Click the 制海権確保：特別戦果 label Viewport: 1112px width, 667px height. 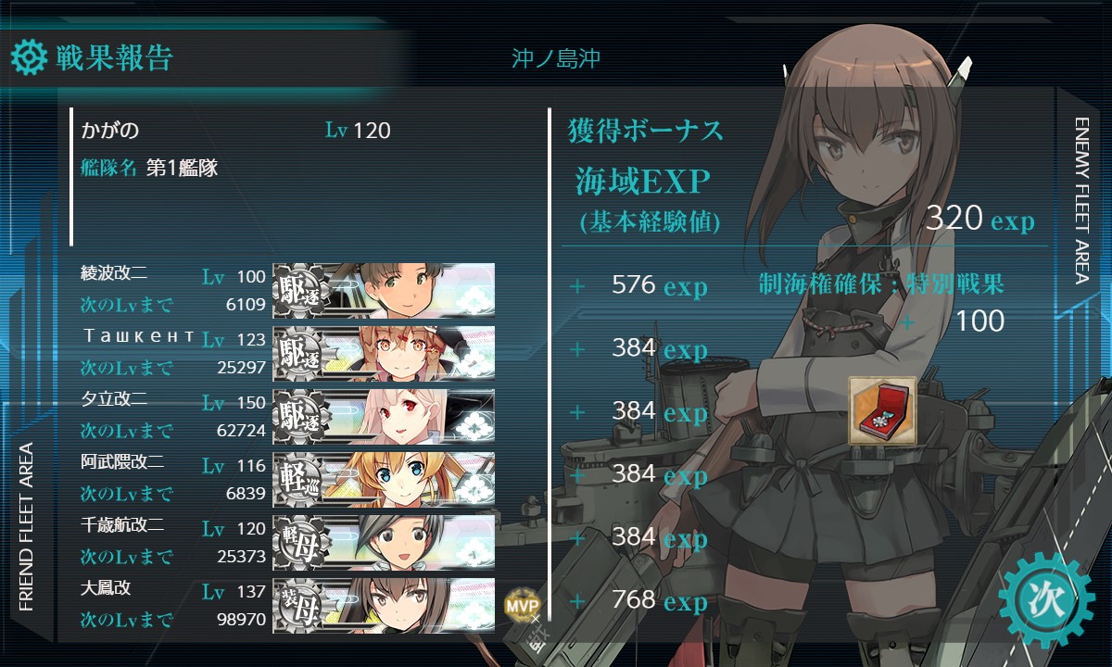(x=881, y=283)
